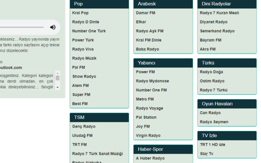Screen dimensions: 261x163
Task: Mute the radio player volume speaker icon
Action: 53,27
